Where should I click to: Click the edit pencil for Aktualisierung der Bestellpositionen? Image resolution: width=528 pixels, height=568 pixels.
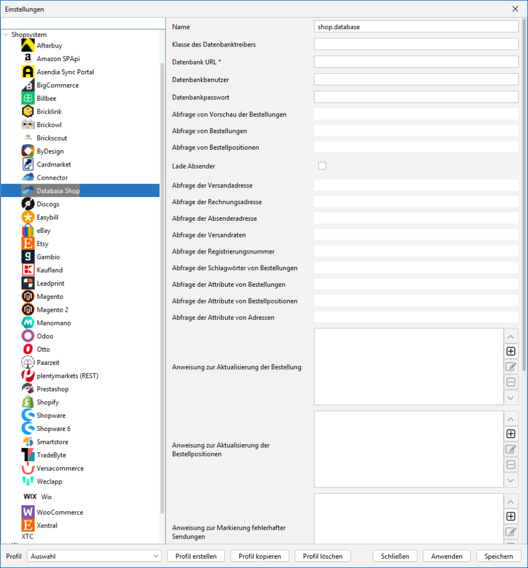(x=511, y=449)
